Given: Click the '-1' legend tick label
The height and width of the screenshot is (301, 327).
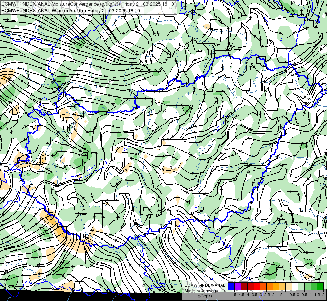Looking at the screenshot, I should point(285,295).
